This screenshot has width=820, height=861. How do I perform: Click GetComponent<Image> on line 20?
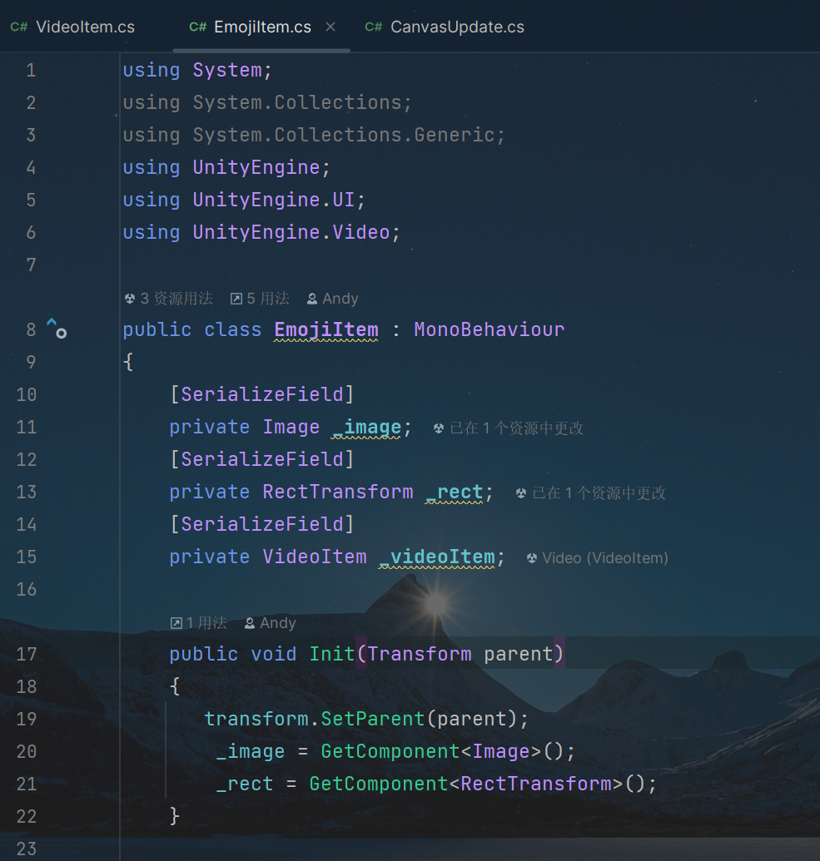coord(431,751)
